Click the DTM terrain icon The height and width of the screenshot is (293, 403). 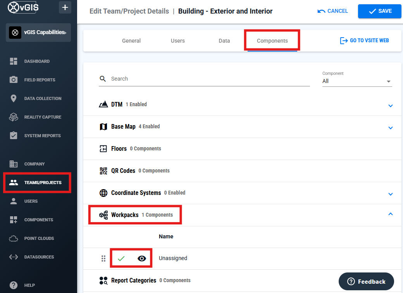[x=103, y=104]
